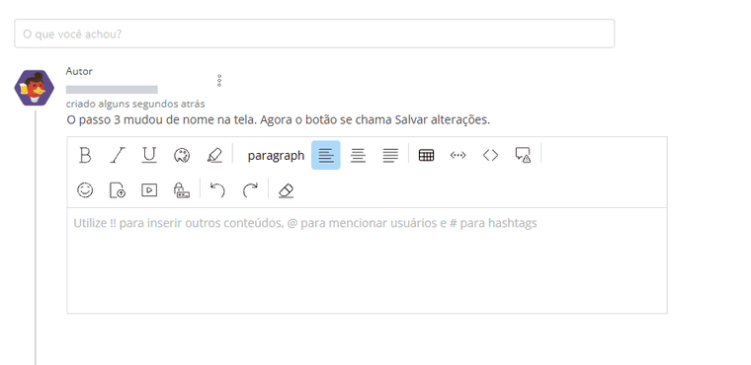Align text left

coord(326,155)
